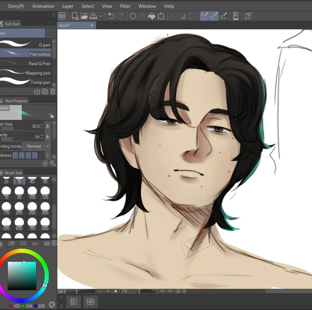
Task: Pick a shade in the color square
Action: coord(22,276)
